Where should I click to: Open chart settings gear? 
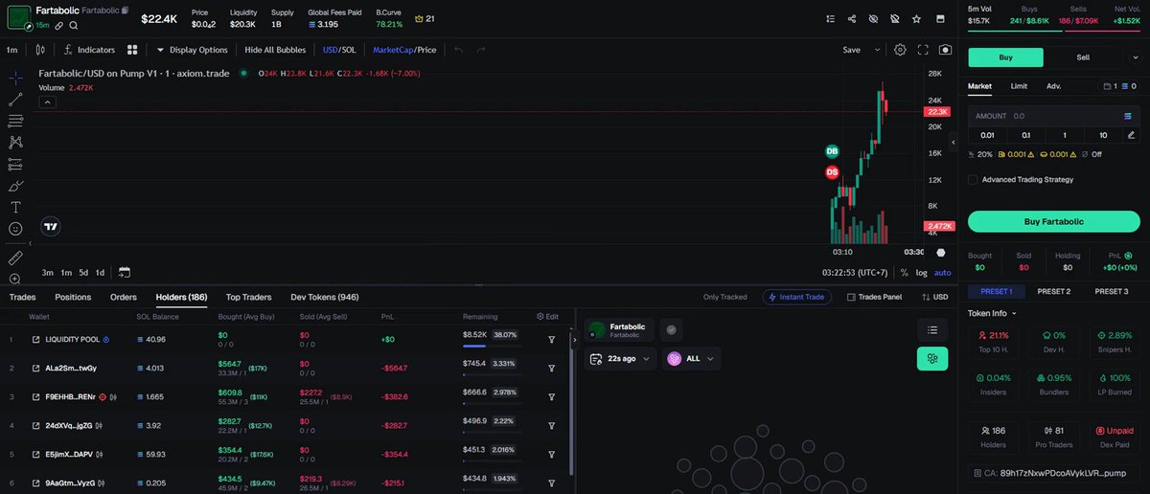click(900, 50)
